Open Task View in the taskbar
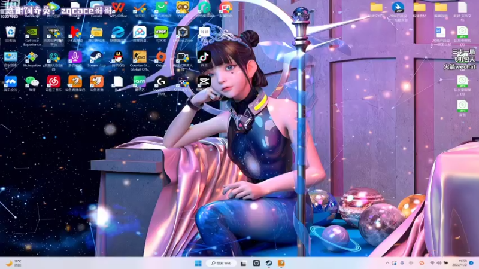Screen dimensions: 479x269 tap(244, 263)
